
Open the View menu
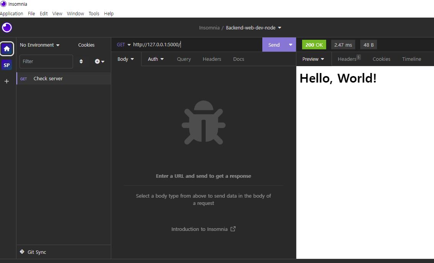pos(57,13)
